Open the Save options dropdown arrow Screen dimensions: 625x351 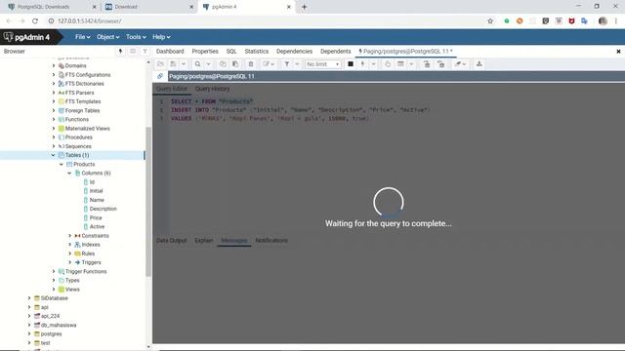click(x=184, y=64)
